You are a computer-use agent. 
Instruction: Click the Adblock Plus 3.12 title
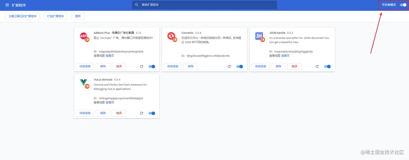(x=117, y=33)
